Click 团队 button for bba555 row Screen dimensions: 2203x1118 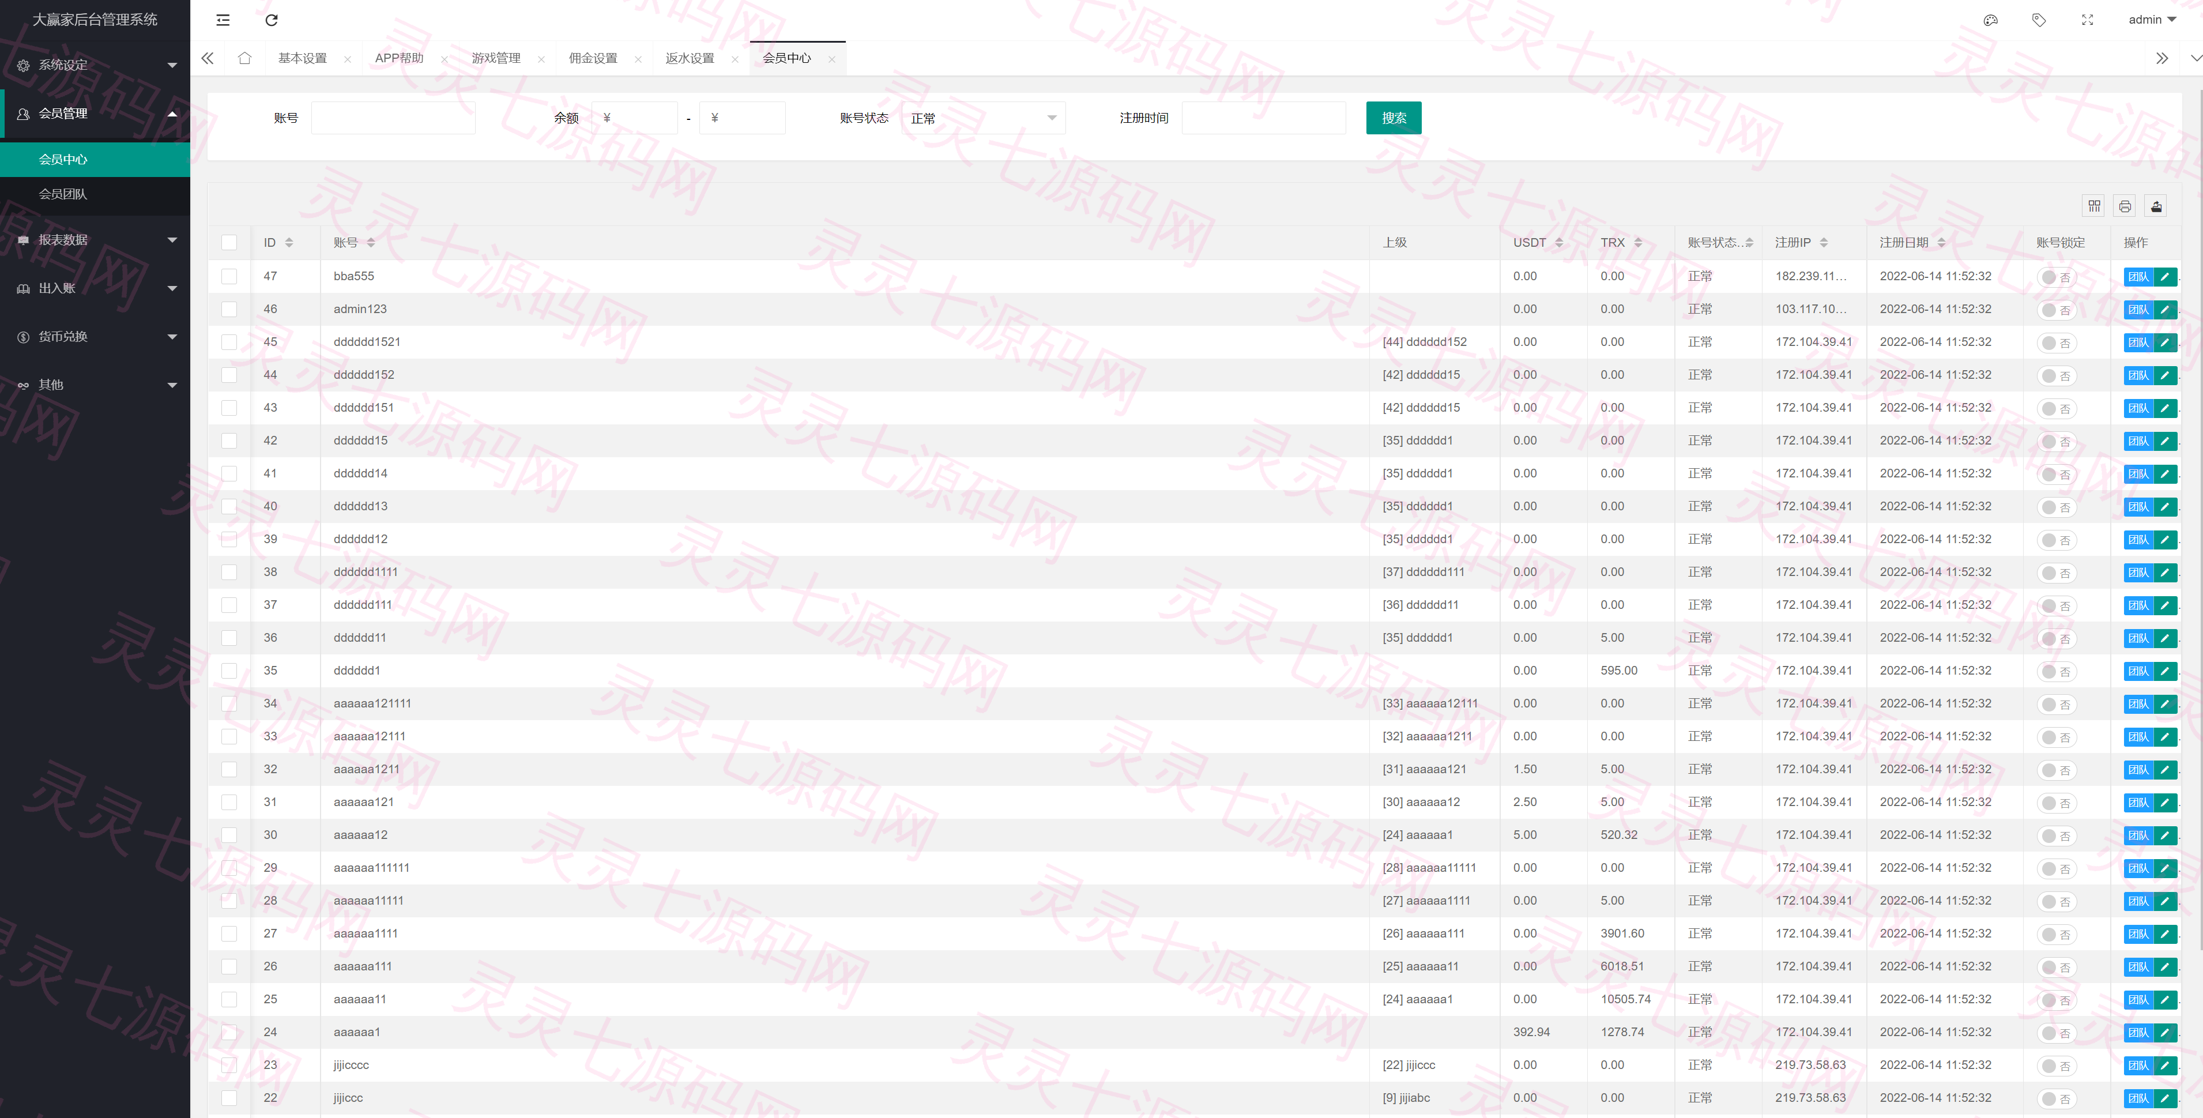coord(2138,276)
